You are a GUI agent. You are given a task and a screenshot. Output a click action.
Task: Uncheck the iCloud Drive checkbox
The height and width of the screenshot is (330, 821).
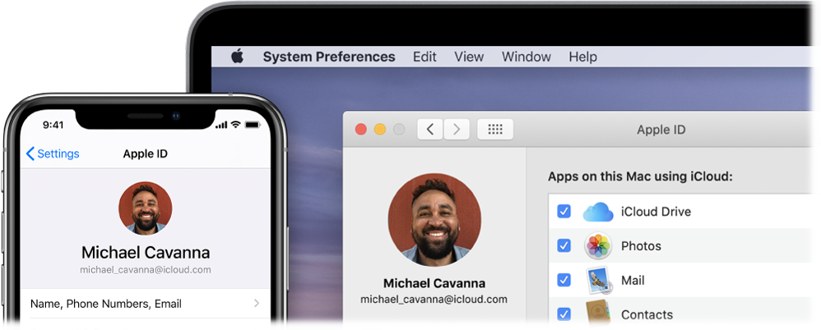(564, 212)
